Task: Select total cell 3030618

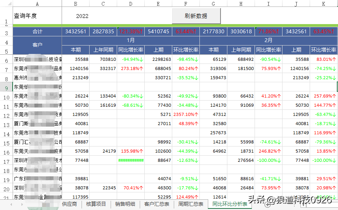Action: (x=241, y=31)
